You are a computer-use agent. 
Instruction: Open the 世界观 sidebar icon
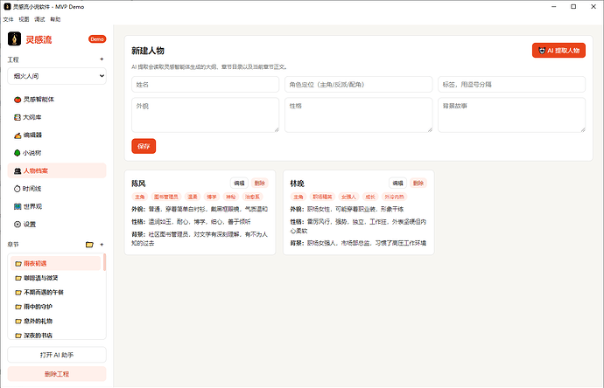pos(18,206)
